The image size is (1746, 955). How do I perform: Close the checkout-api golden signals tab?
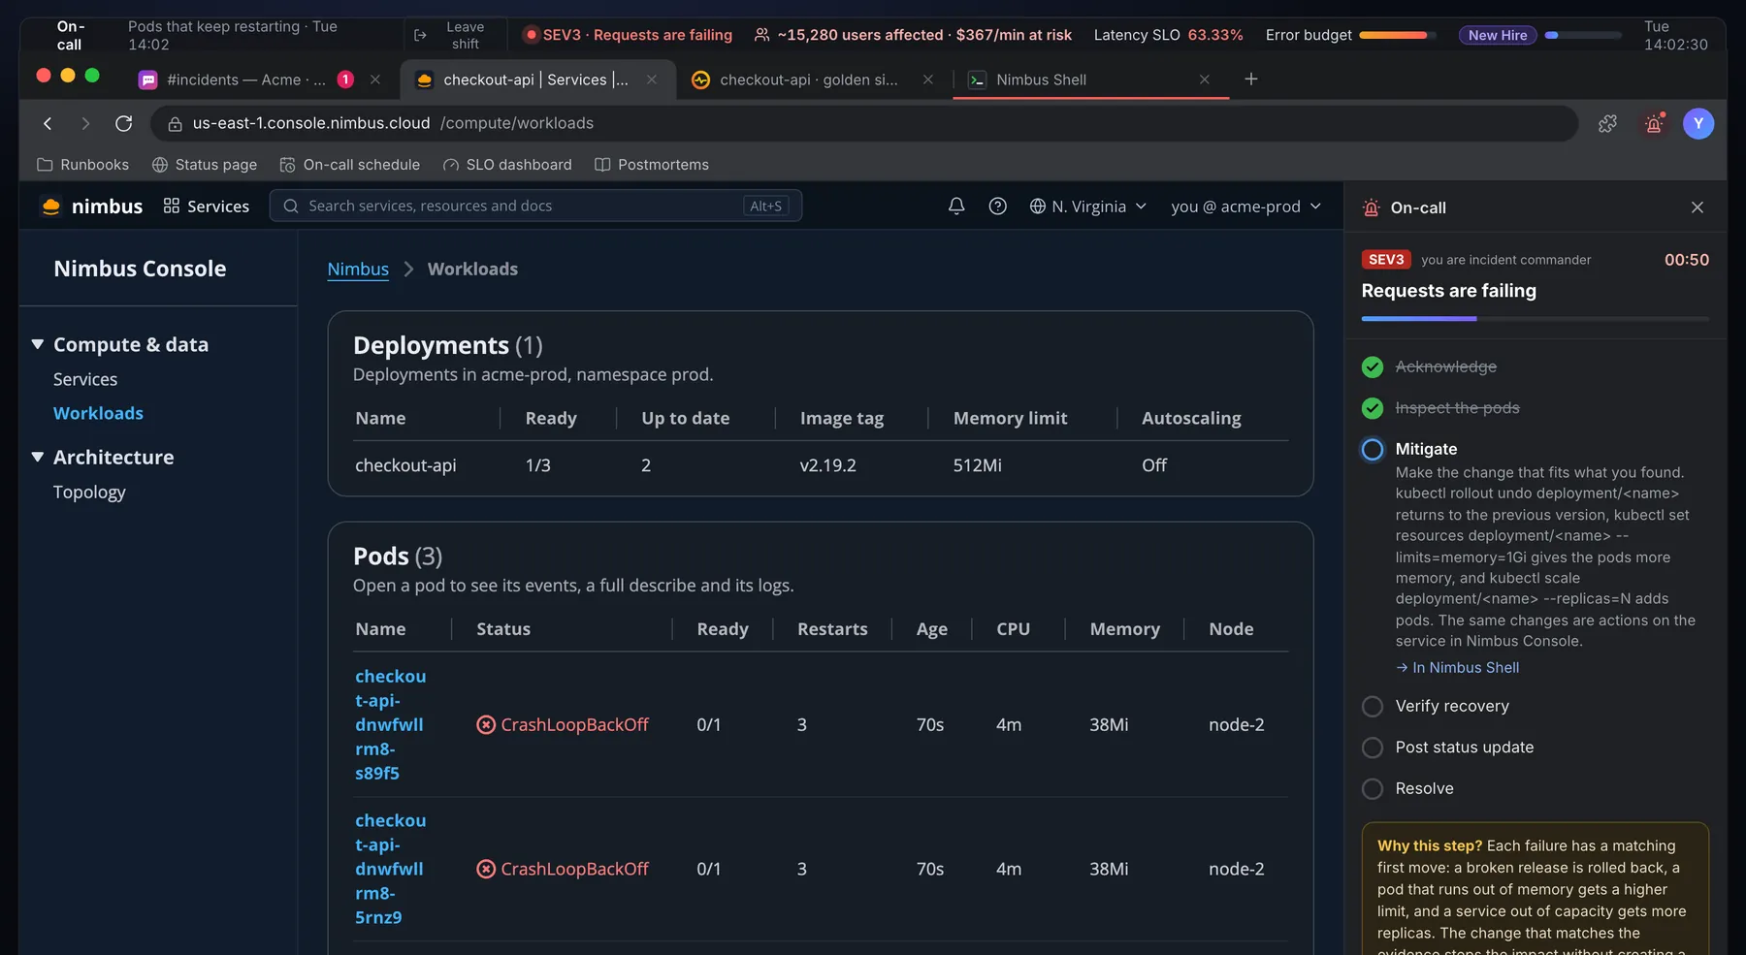tap(928, 80)
